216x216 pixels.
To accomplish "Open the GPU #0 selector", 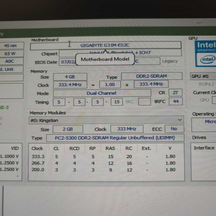I will [x=203, y=76].
